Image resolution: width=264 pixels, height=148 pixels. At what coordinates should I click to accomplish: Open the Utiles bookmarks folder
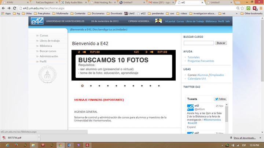click(27, 14)
